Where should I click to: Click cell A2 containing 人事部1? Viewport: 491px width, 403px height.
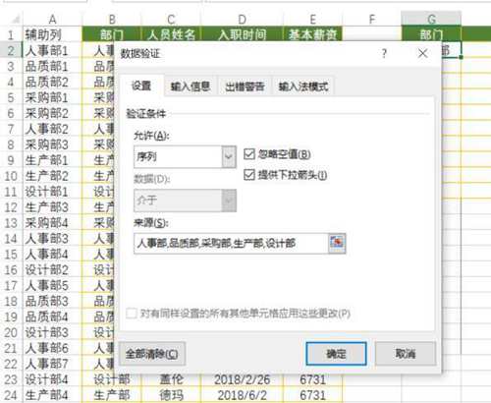click(52, 51)
